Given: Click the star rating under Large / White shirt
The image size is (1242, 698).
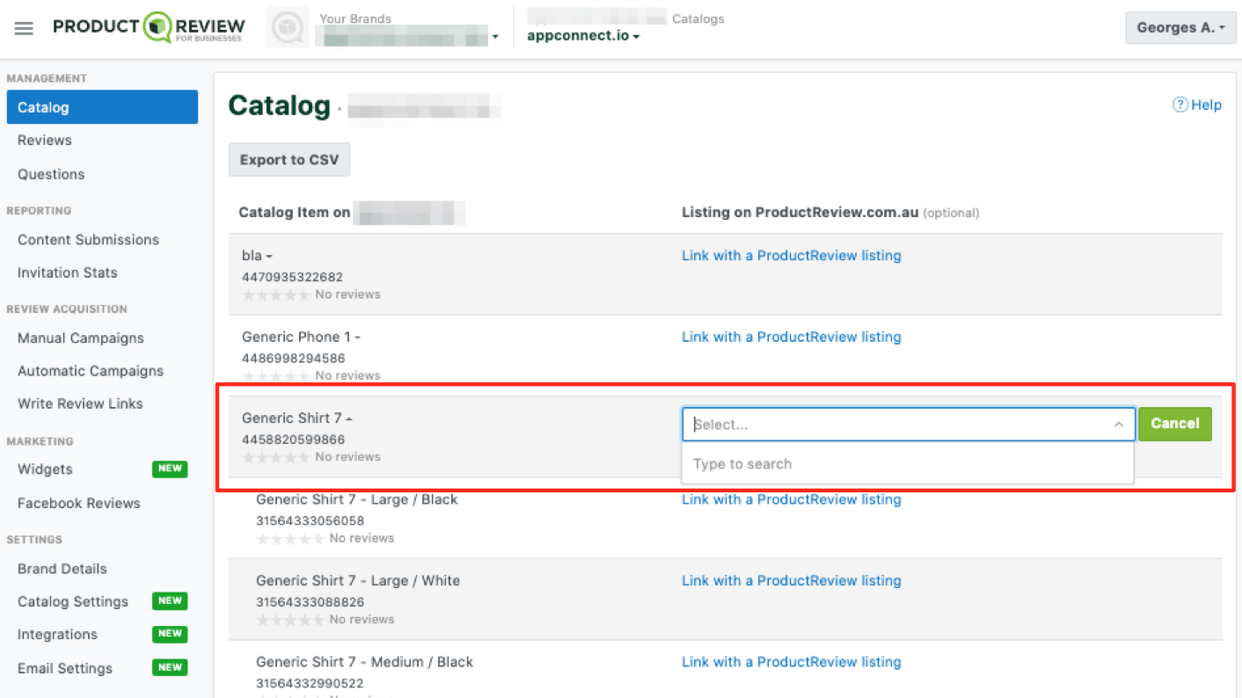Looking at the screenshot, I should coord(290,620).
